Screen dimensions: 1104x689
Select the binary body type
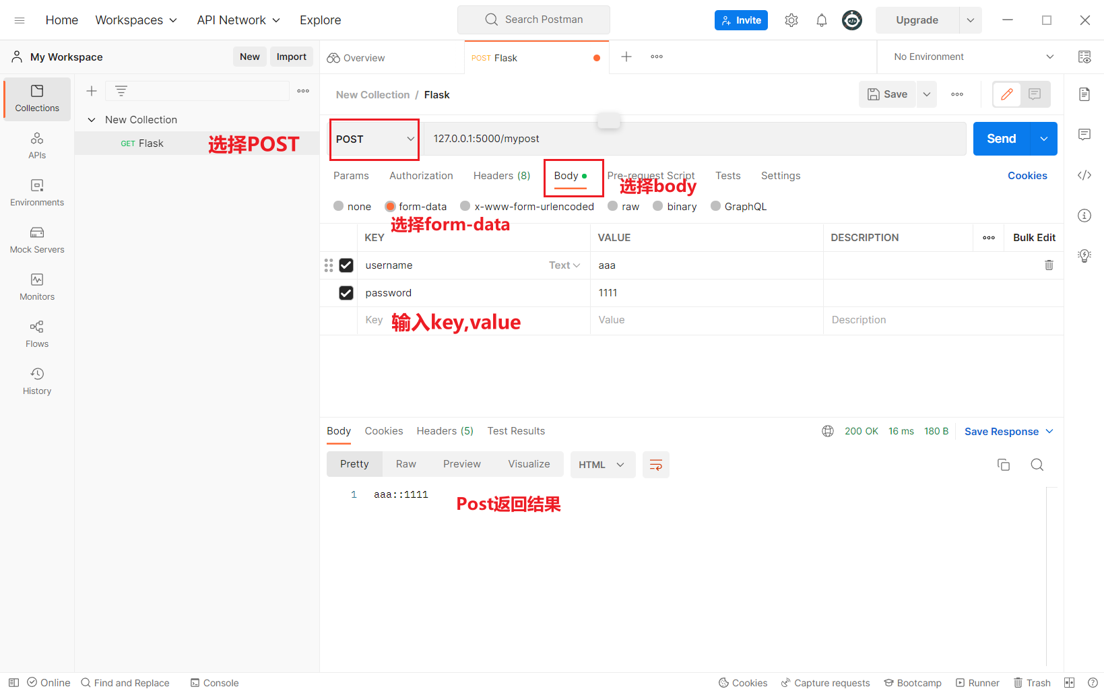click(658, 206)
